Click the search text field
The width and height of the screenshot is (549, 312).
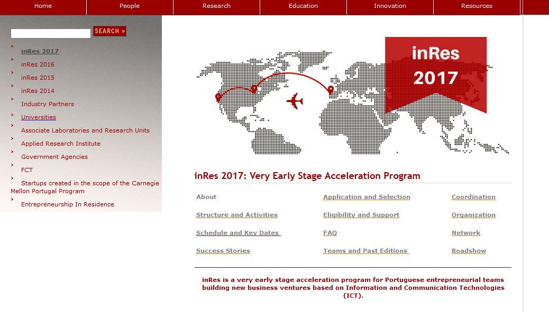[x=51, y=34]
